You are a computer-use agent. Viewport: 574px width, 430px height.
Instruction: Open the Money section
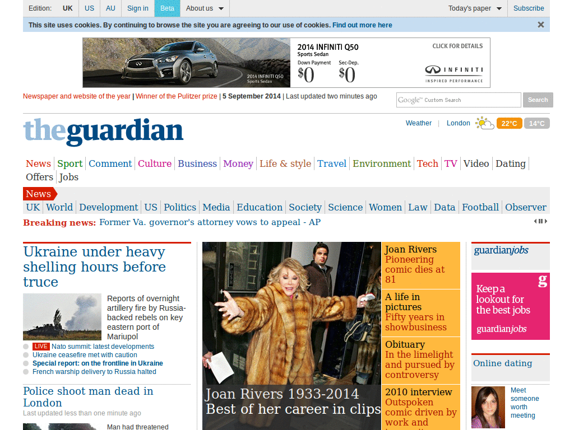[x=238, y=163]
